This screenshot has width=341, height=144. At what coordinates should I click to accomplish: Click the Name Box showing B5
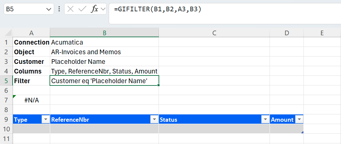click(23, 9)
